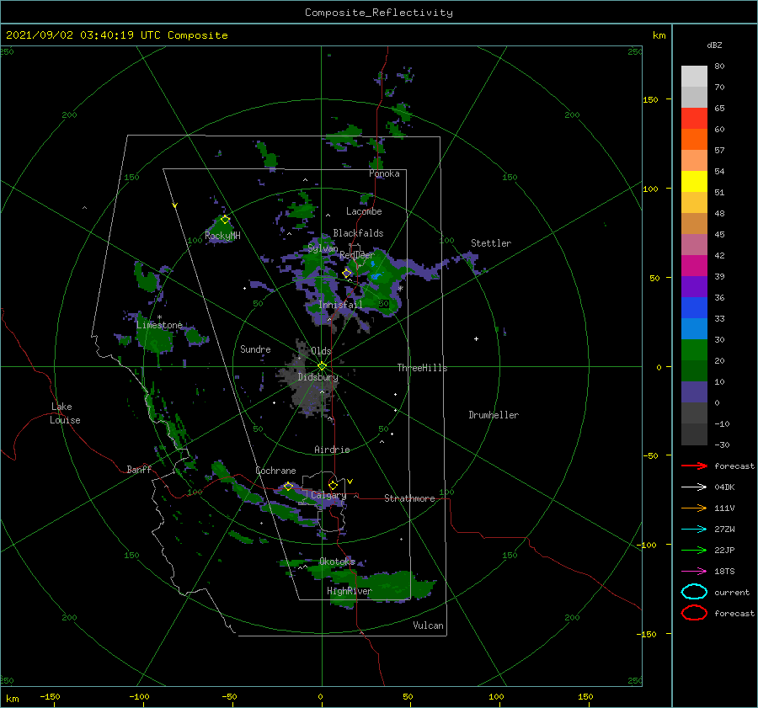Click the red forecast arrow in legend
Viewport: 758px width, 708px height.
point(694,466)
